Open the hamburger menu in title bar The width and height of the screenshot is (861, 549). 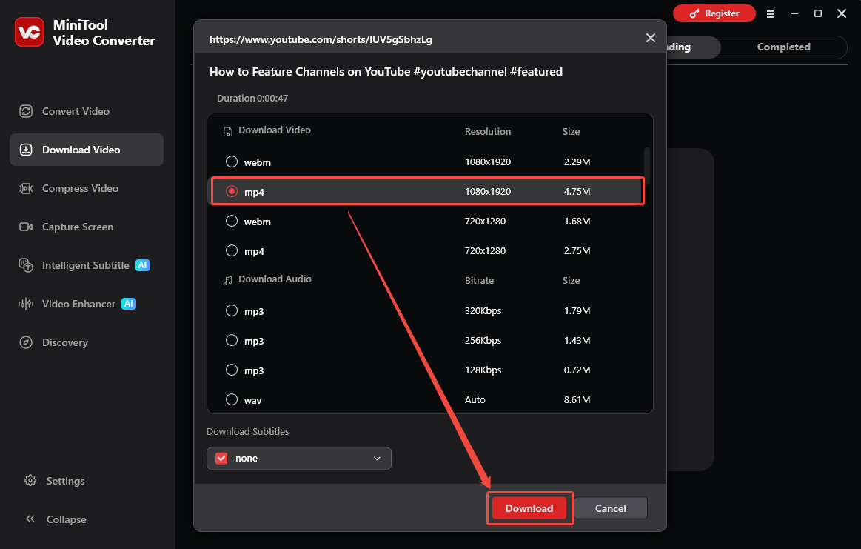coord(771,14)
